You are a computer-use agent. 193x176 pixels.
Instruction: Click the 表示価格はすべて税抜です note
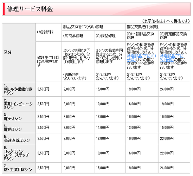[x=166, y=21]
